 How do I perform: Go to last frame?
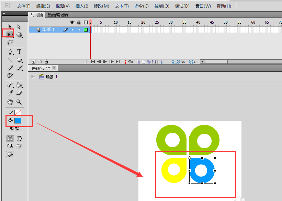[x=117, y=62]
